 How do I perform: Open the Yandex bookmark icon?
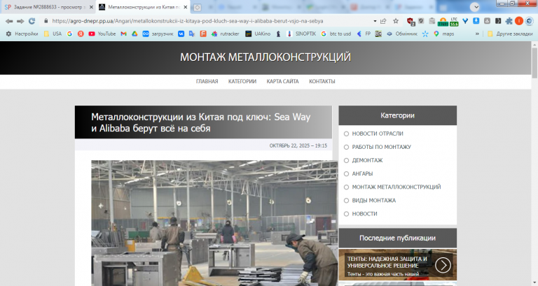click(81, 34)
